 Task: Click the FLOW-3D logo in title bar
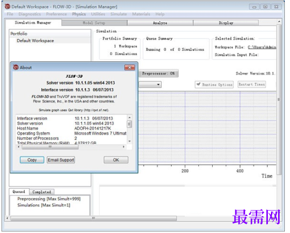pyautogui.click(x=7, y=7)
